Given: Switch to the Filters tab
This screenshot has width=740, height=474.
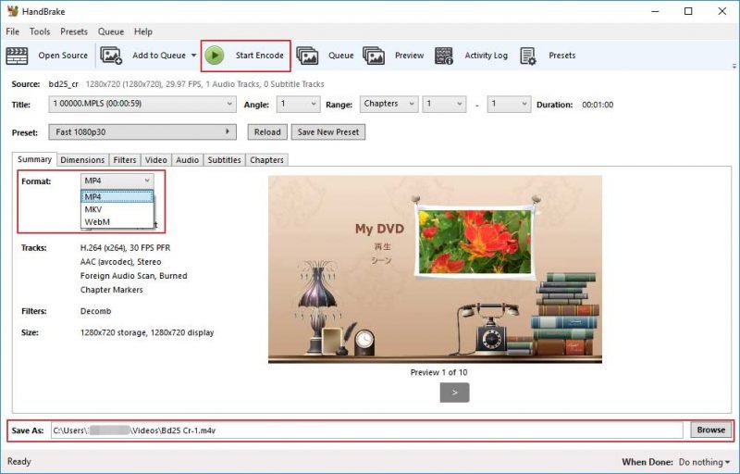Looking at the screenshot, I should (125, 160).
